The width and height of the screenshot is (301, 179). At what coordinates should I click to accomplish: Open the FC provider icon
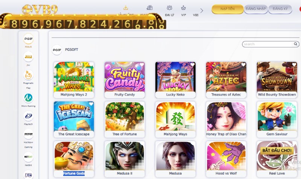(29, 174)
